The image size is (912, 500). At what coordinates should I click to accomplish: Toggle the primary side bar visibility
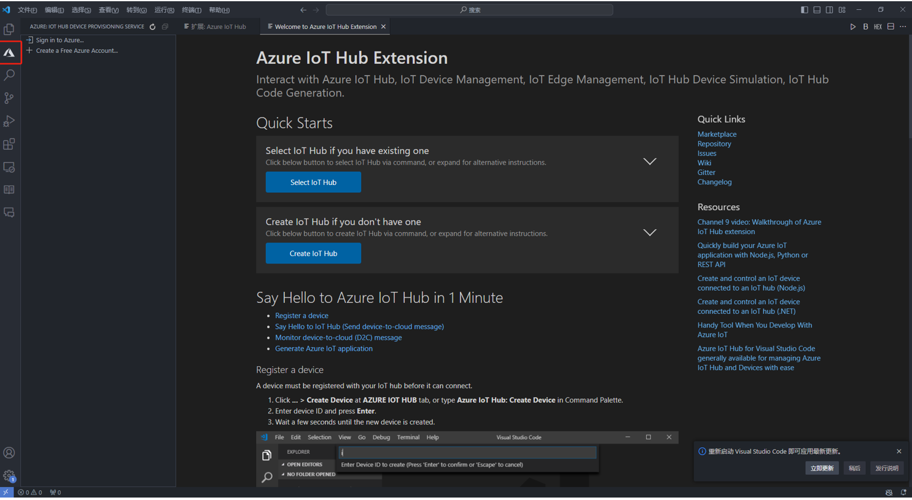click(804, 10)
